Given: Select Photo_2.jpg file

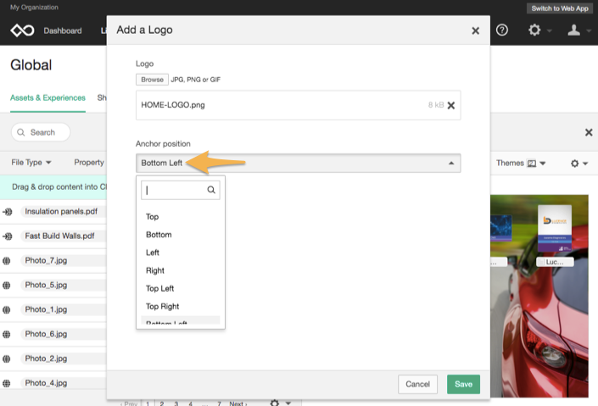Looking at the screenshot, I should 46,359.
